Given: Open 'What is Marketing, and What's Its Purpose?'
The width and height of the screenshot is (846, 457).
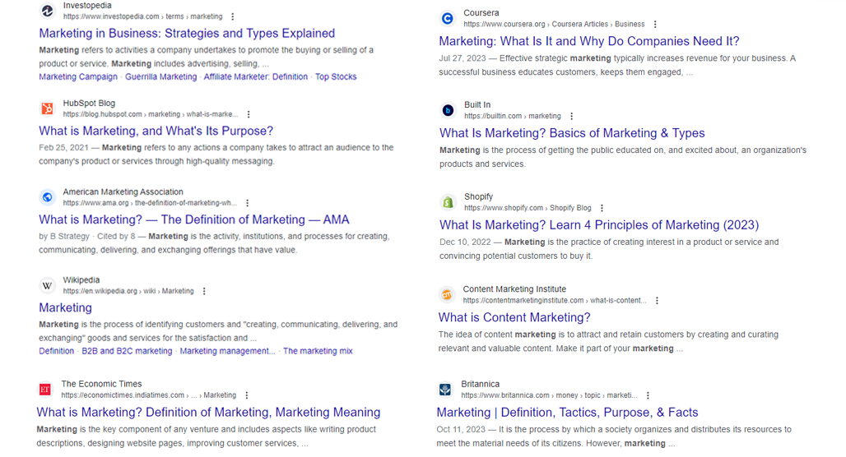Looking at the screenshot, I should click(156, 131).
